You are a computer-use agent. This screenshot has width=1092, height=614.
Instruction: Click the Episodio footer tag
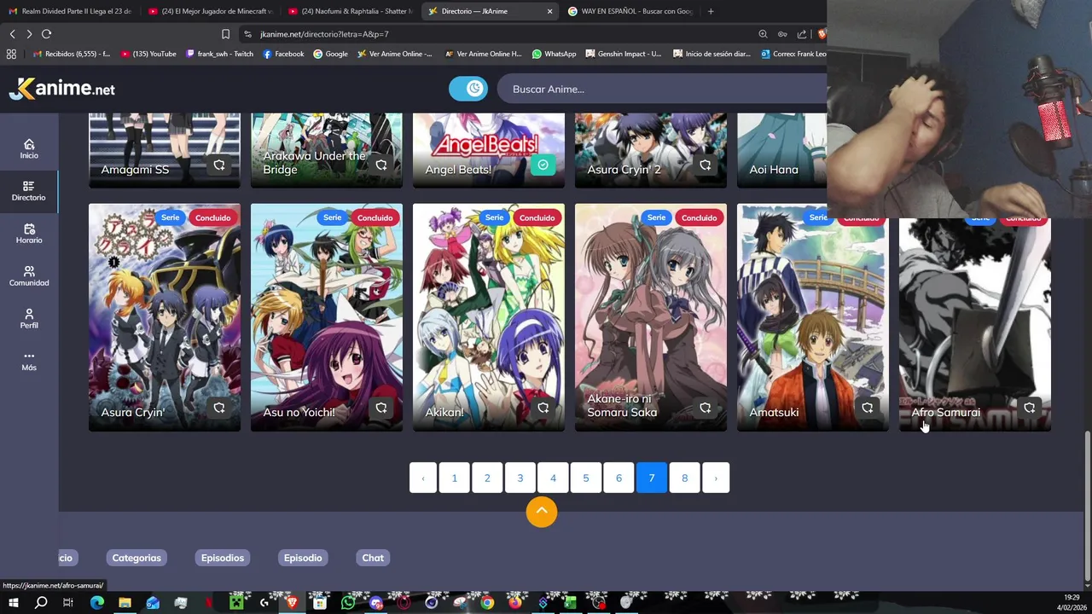click(303, 558)
